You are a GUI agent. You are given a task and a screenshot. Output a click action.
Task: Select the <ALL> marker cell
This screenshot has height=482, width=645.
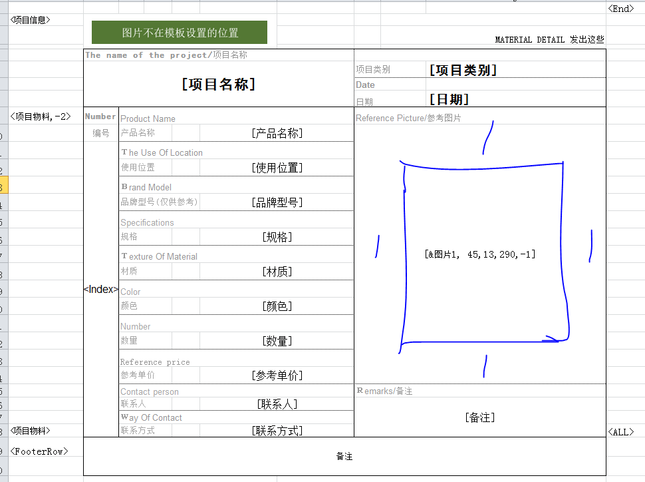point(621,432)
